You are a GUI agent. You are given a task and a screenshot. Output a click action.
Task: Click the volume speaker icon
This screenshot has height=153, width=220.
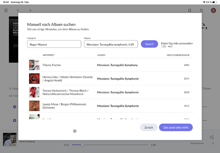pos(212,137)
